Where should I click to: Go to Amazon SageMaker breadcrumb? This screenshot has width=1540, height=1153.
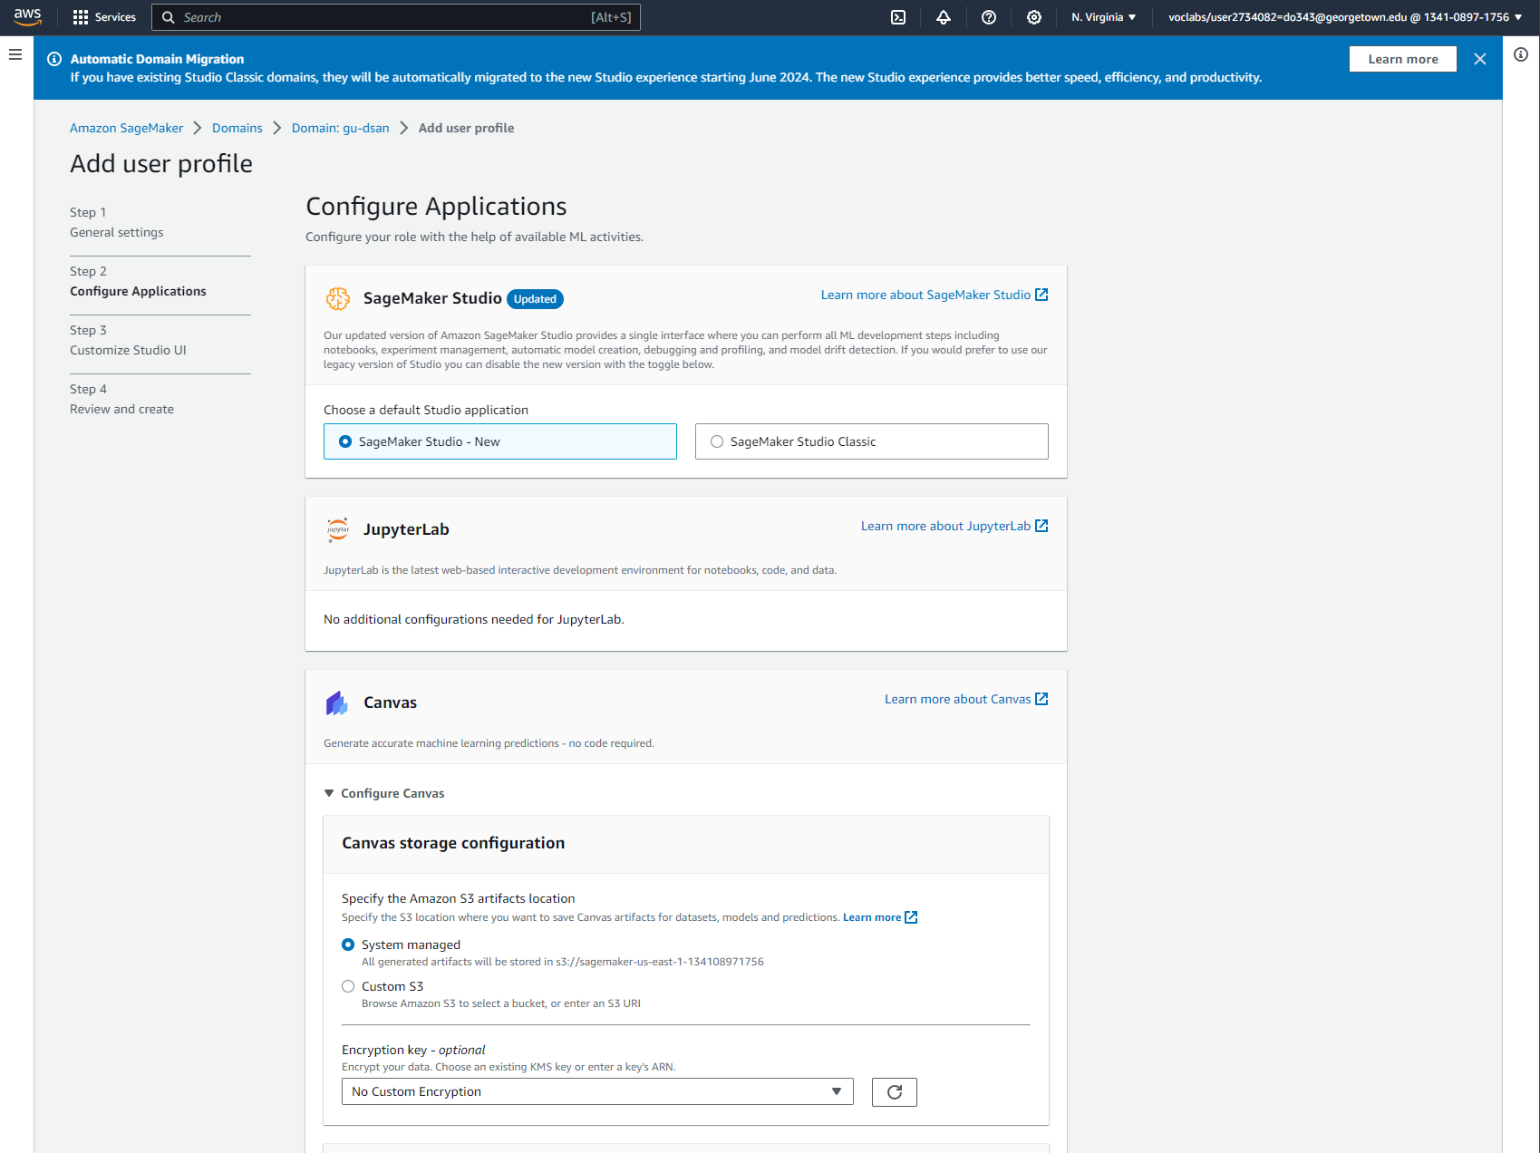point(126,128)
